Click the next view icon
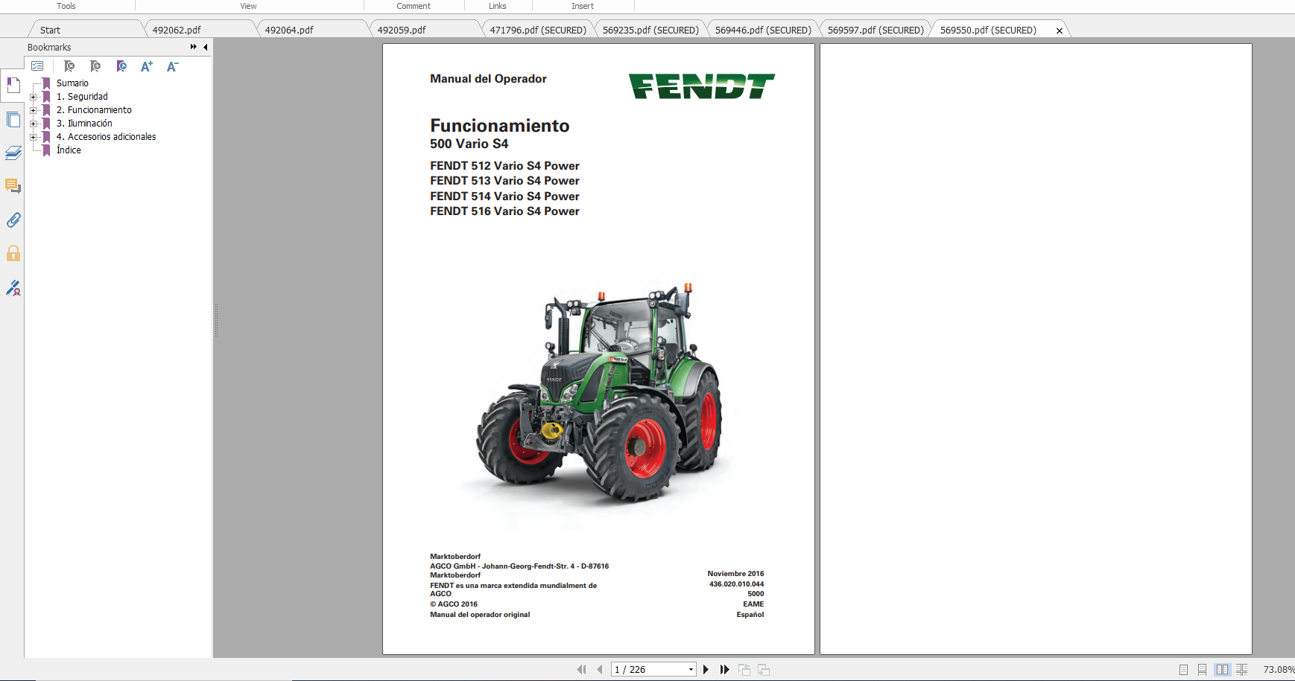The width and height of the screenshot is (1295, 681). click(764, 670)
